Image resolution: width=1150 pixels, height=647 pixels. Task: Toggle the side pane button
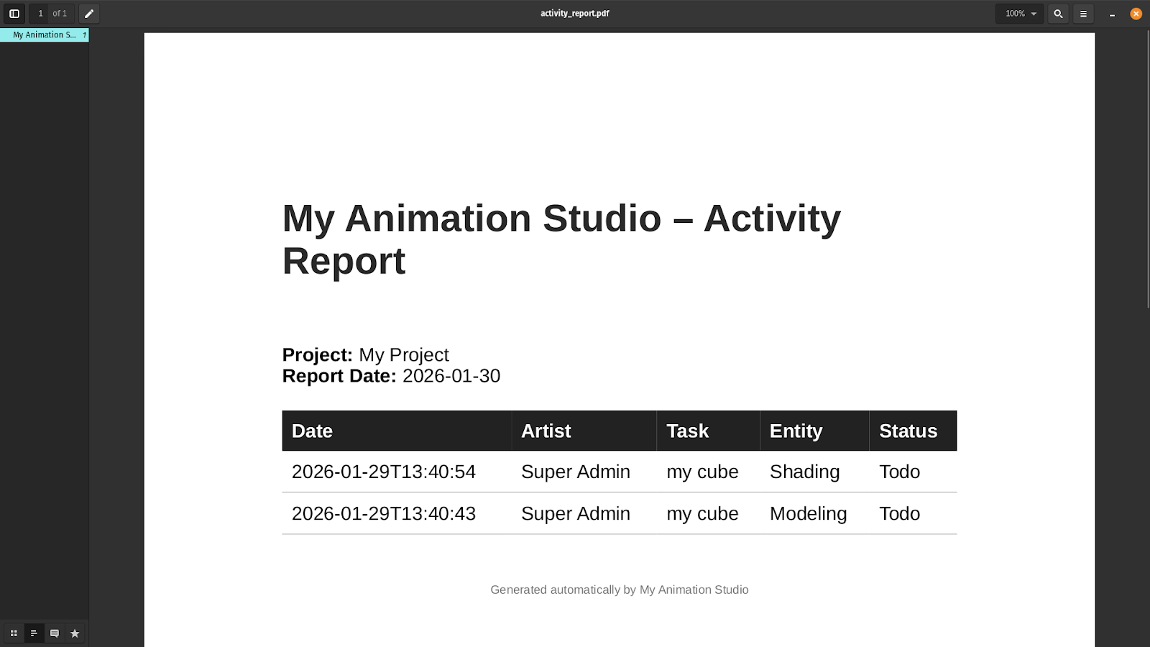tap(14, 14)
